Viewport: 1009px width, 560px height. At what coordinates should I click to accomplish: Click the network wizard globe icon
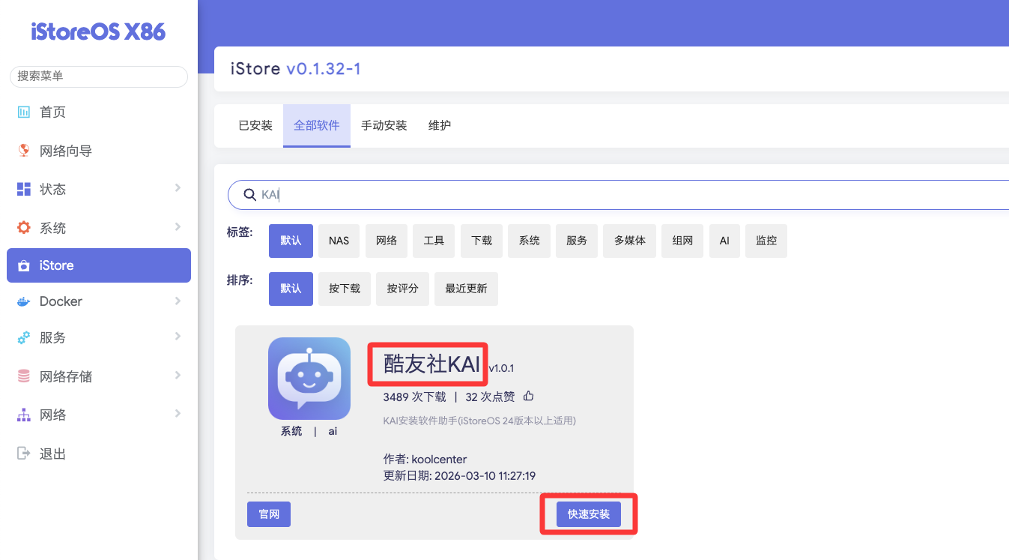pyautogui.click(x=23, y=151)
